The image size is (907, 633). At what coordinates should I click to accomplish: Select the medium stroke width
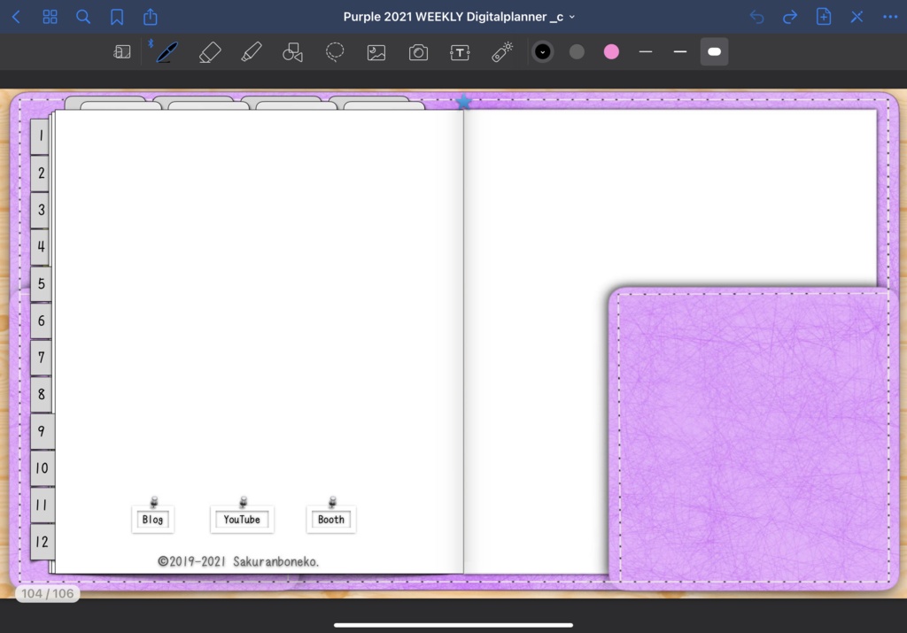tap(680, 52)
